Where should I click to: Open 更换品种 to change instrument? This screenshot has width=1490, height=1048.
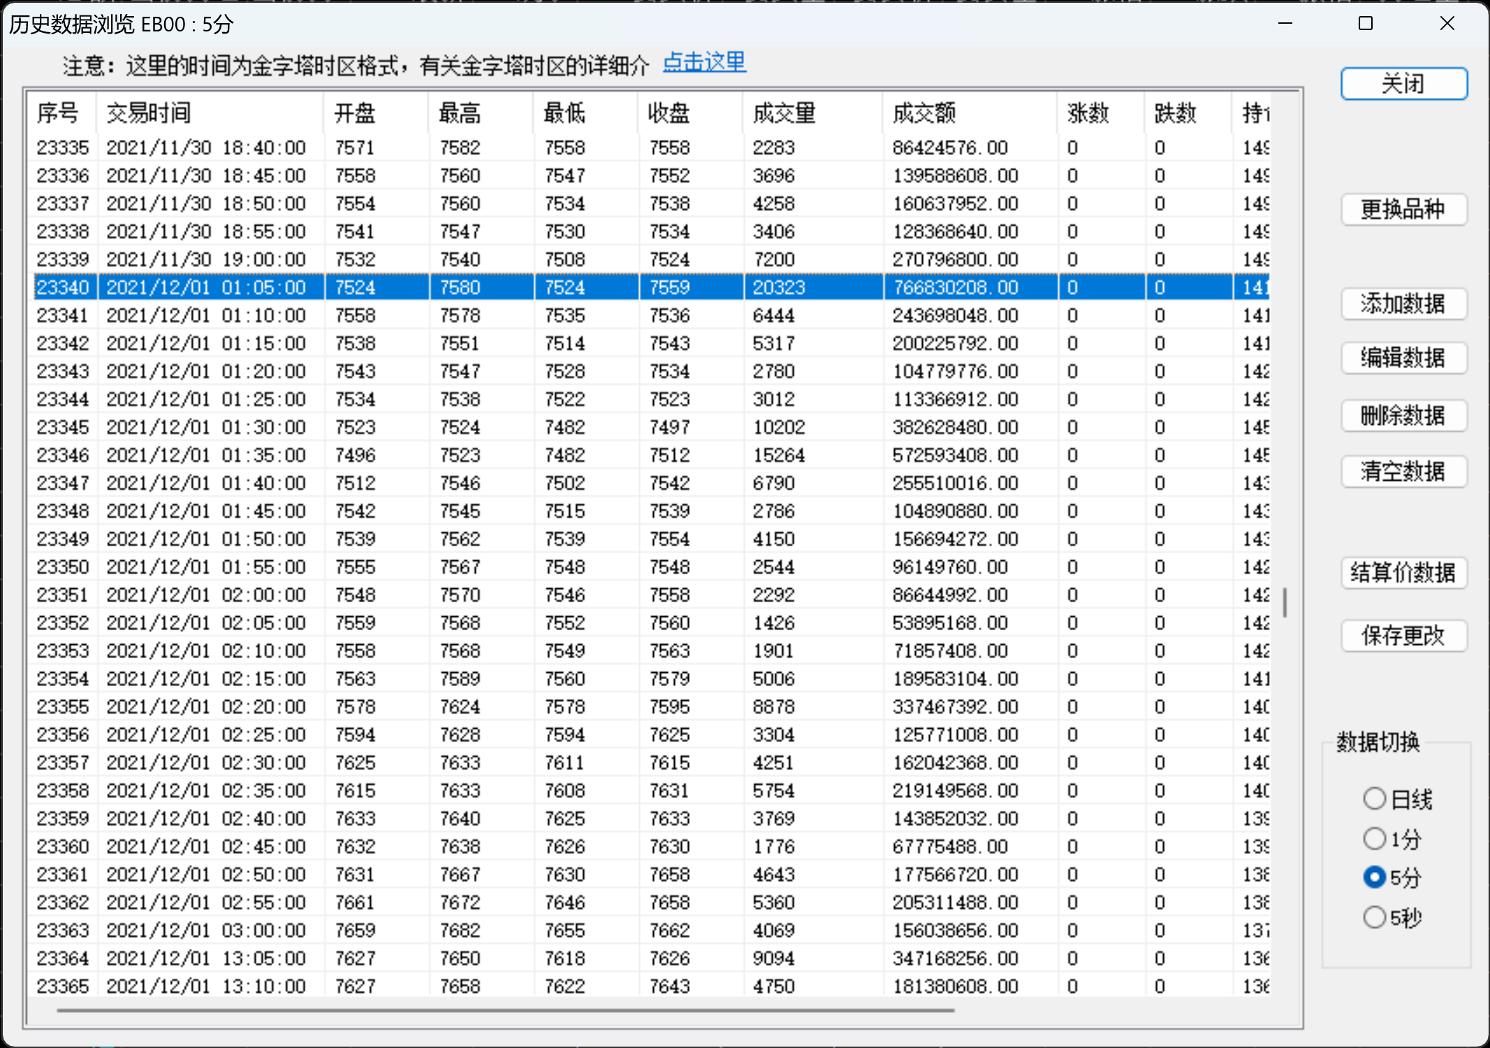click(x=1403, y=209)
